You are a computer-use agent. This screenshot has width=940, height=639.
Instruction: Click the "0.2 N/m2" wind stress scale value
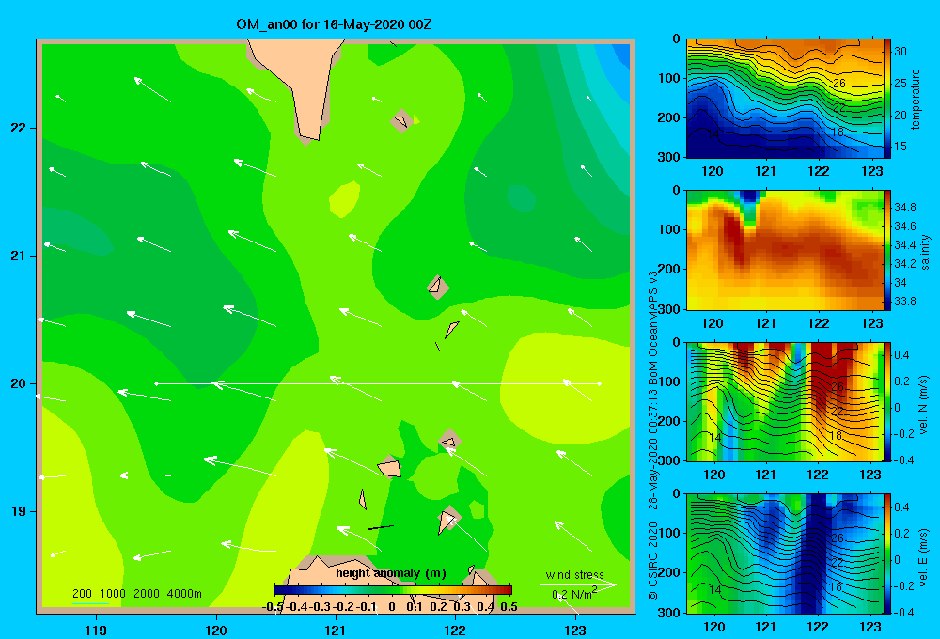[574, 594]
